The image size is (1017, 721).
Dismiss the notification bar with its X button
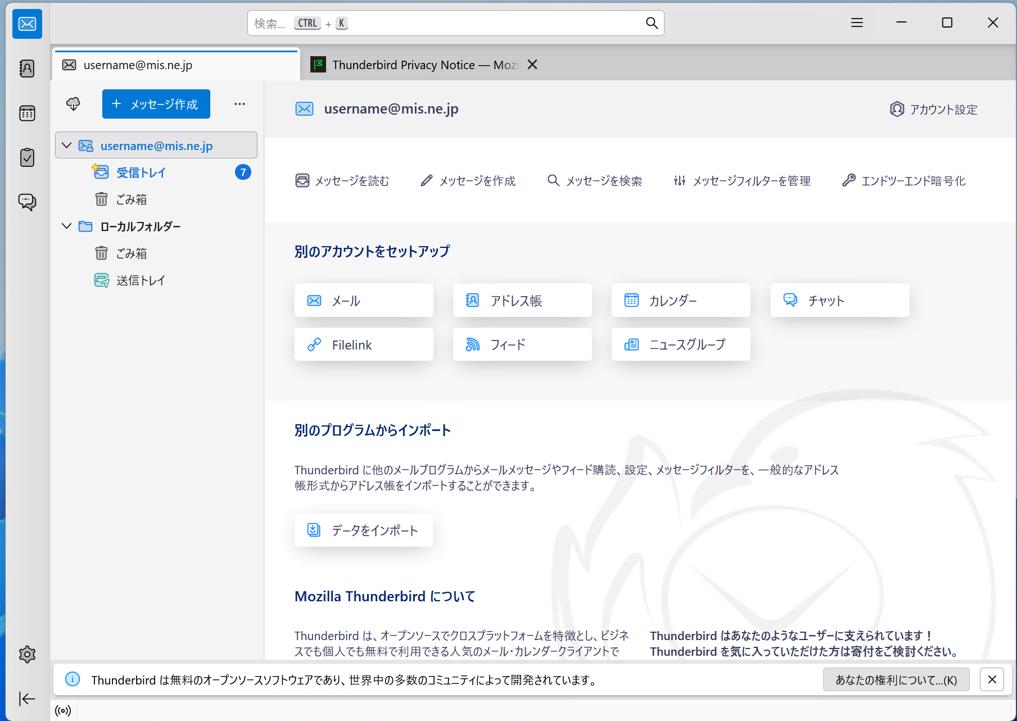[x=992, y=679]
